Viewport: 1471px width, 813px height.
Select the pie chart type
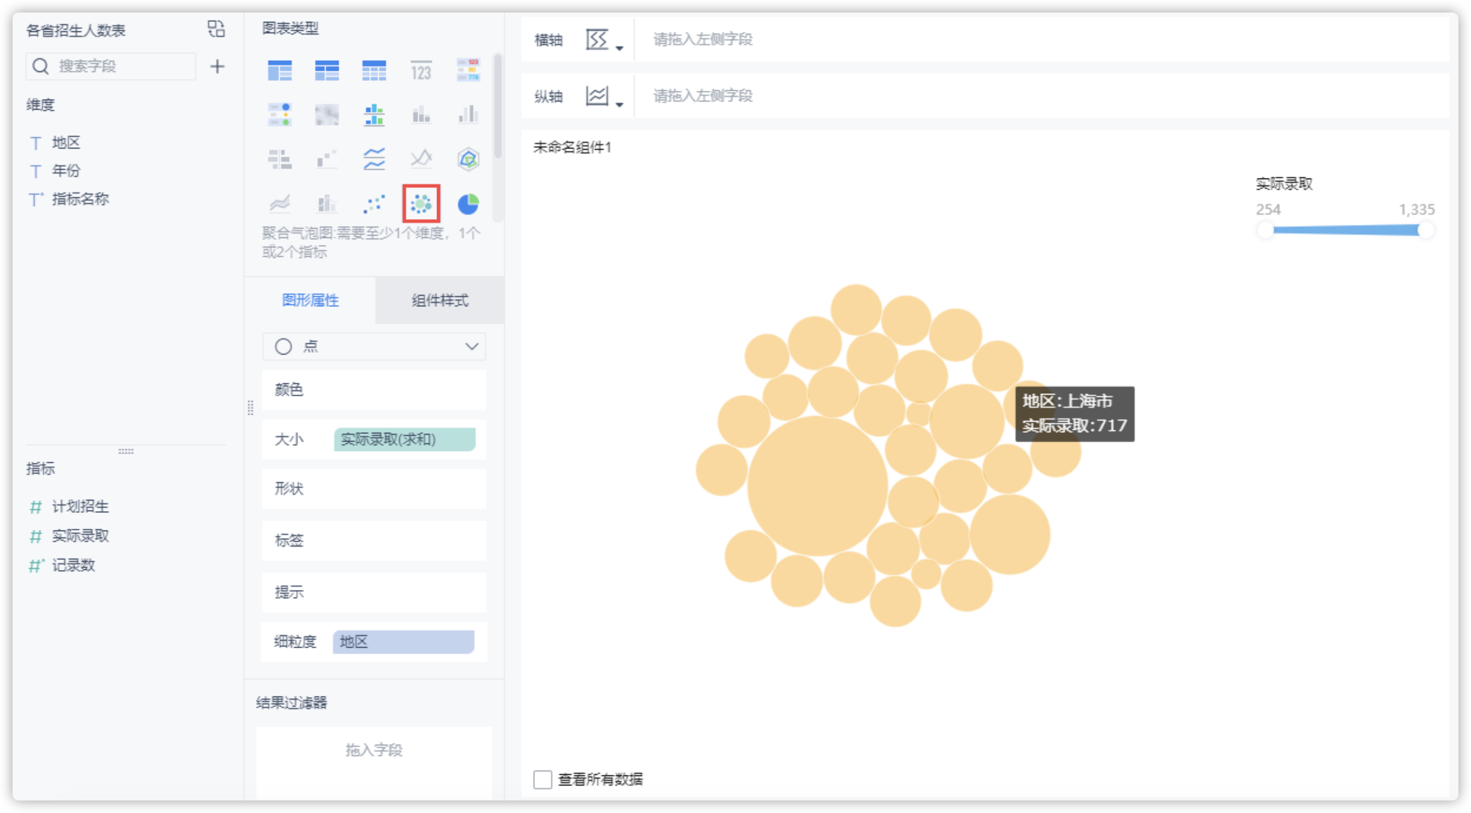pyautogui.click(x=468, y=204)
